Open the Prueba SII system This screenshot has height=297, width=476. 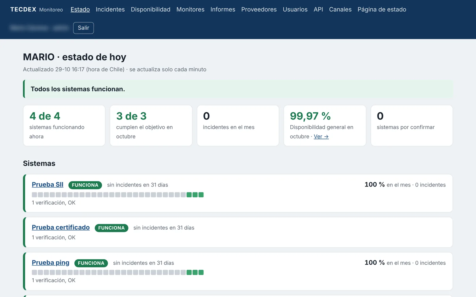coord(48,184)
